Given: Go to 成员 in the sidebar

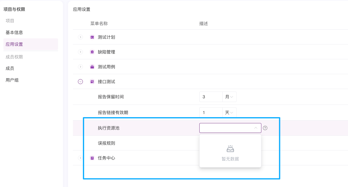Looking at the screenshot, I should (10, 68).
